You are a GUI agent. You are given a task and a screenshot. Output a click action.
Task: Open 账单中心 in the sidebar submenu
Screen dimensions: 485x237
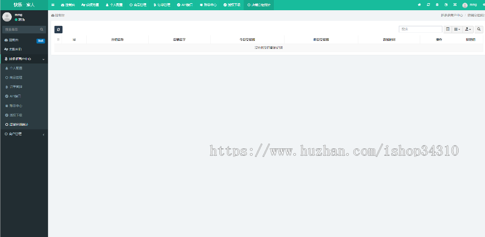[24, 106]
